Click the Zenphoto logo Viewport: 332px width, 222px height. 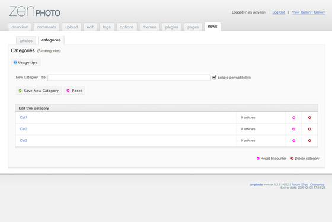pos(35,11)
